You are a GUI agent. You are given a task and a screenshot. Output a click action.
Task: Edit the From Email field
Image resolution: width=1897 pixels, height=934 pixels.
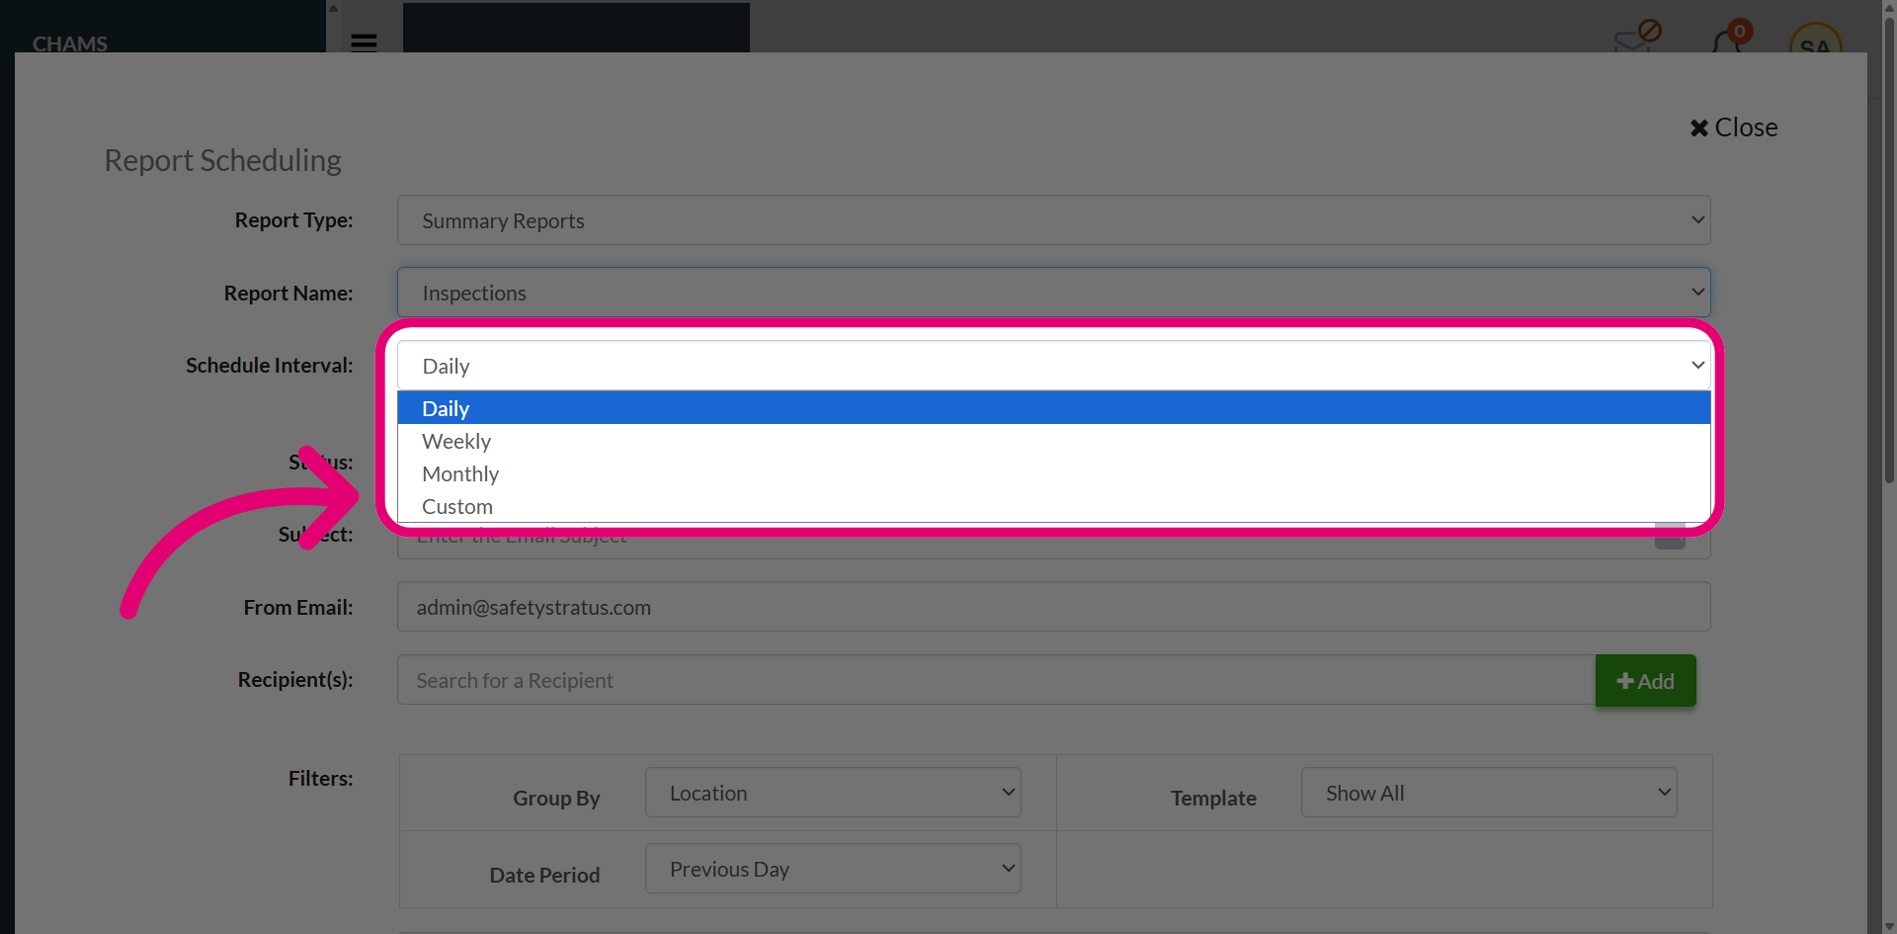[1053, 607]
